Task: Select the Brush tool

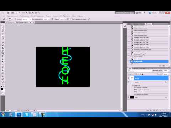Action: click(2, 45)
